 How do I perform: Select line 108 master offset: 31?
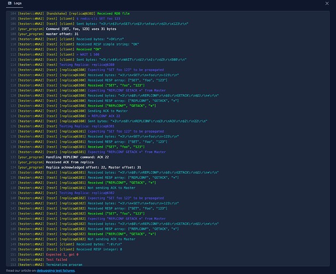48,34
